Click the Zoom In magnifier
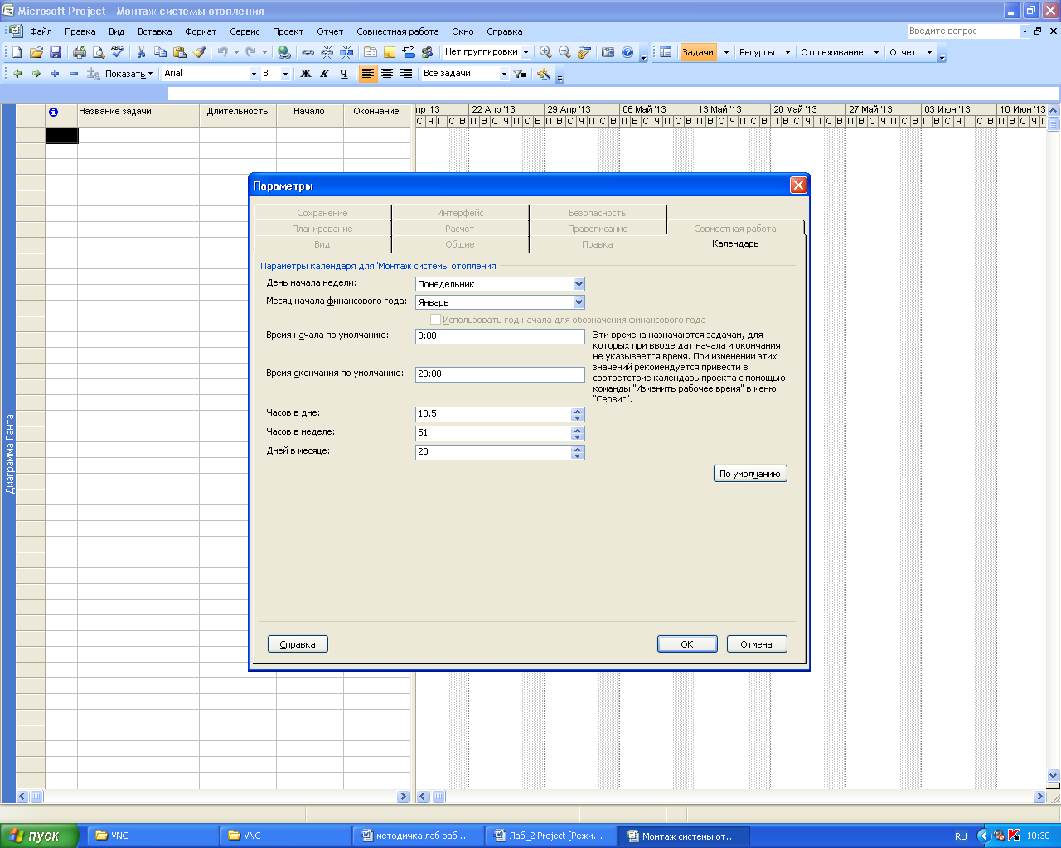The width and height of the screenshot is (1061, 848). [545, 52]
